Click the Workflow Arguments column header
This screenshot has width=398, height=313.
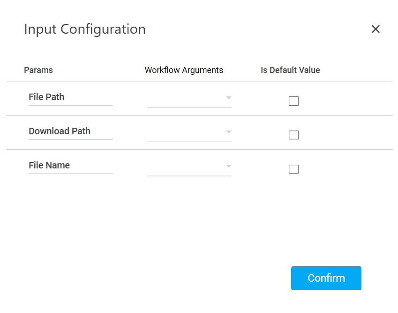(x=184, y=70)
